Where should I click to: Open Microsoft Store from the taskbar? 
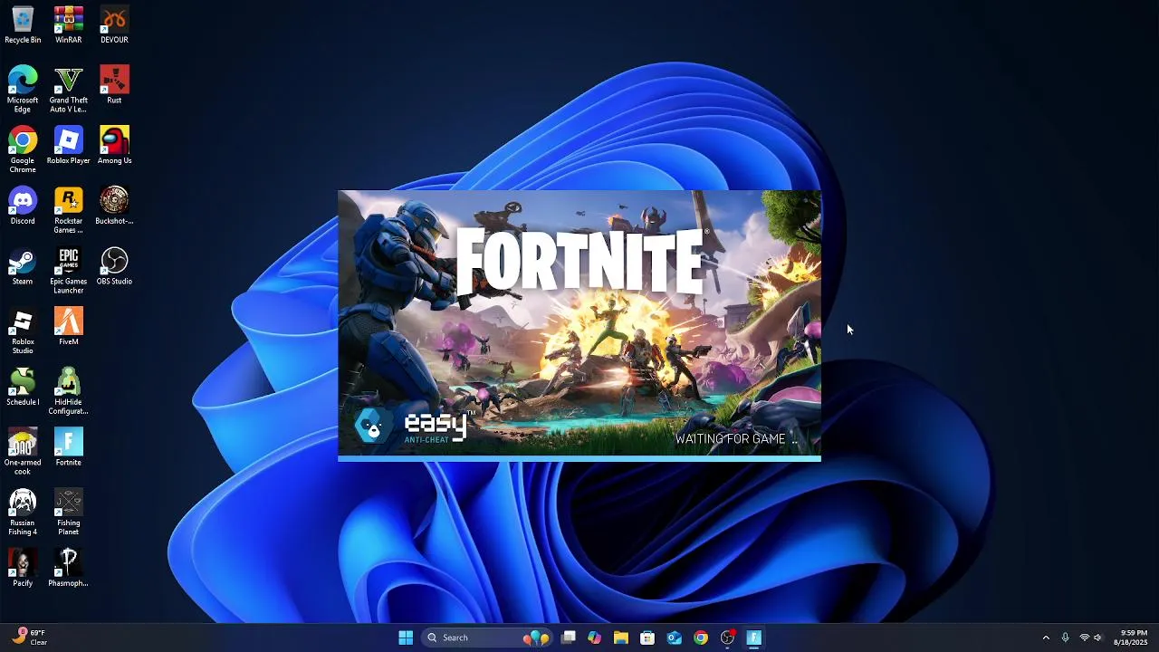coord(647,638)
